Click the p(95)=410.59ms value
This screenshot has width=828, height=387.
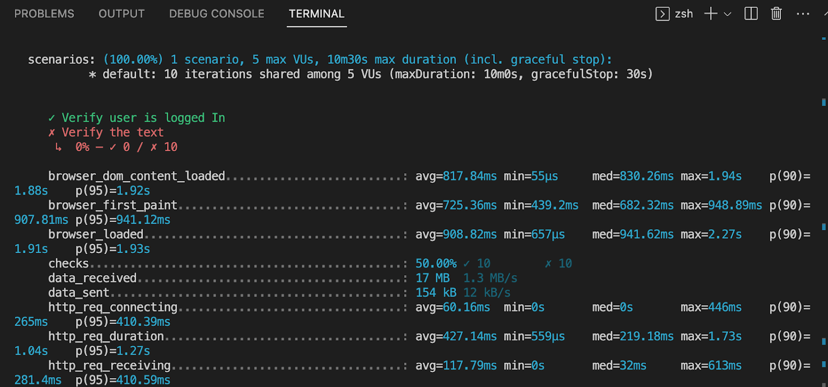point(123,380)
